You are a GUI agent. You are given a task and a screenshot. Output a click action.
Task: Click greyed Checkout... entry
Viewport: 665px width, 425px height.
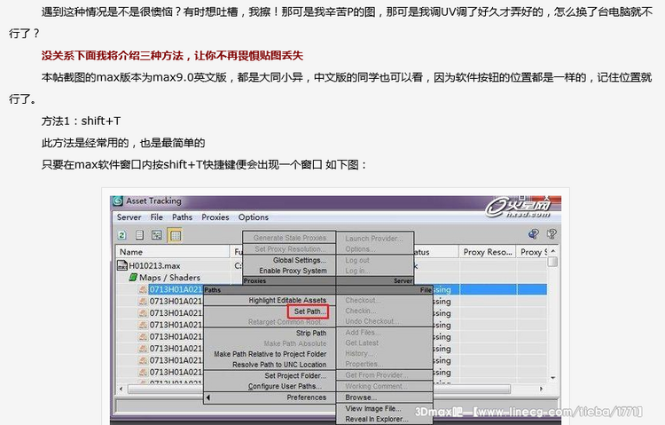pos(363,300)
